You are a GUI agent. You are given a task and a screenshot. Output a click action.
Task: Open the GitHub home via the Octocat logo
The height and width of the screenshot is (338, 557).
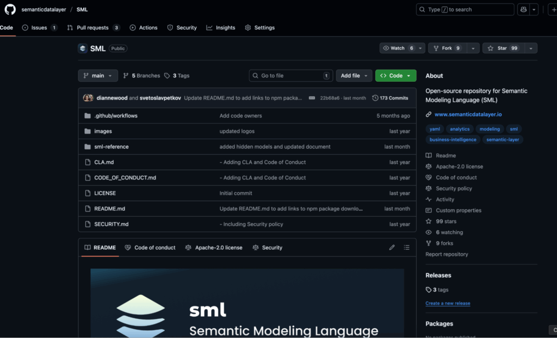click(10, 9)
